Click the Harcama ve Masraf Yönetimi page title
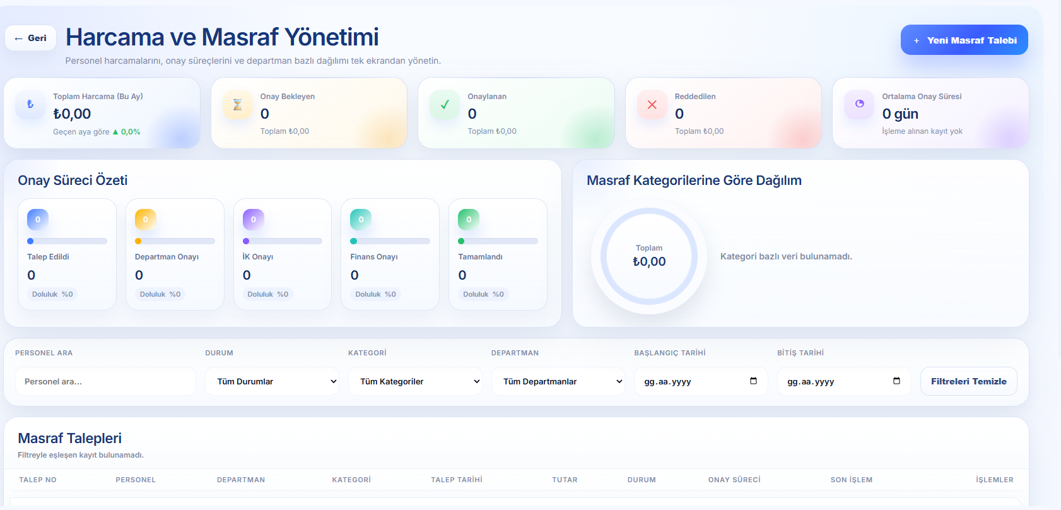Image resolution: width=1061 pixels, height=510 pixels. (x=222, y=37)
